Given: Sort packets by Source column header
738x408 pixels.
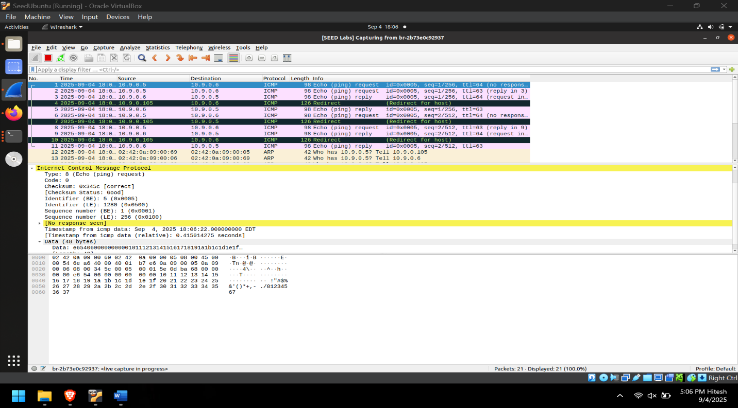Looking at the screenshot, I should point(154,78).
